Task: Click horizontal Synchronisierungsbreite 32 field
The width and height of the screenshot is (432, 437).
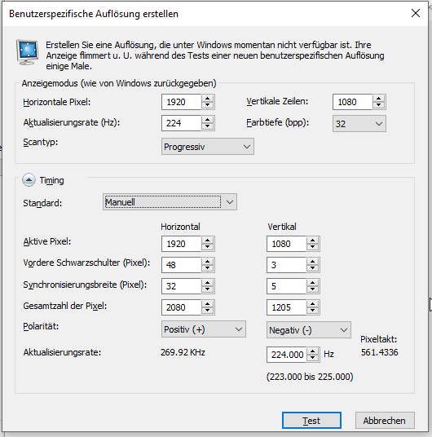Action: [x=181, y=286]
